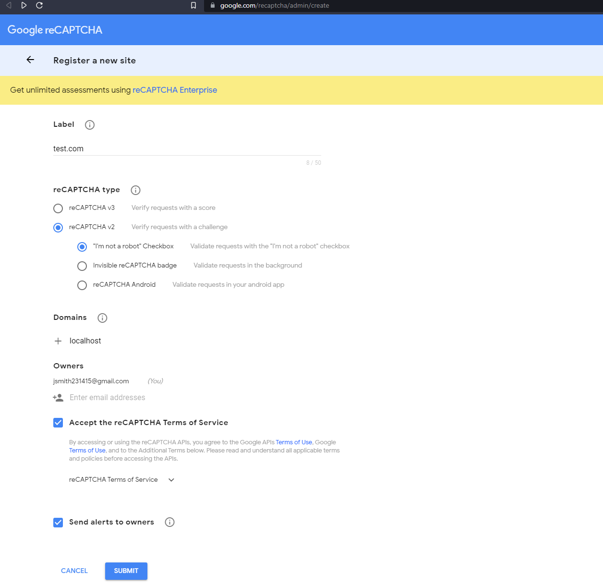
Task: Show info about Send alerts to owners
Action: tap(169, 522)
